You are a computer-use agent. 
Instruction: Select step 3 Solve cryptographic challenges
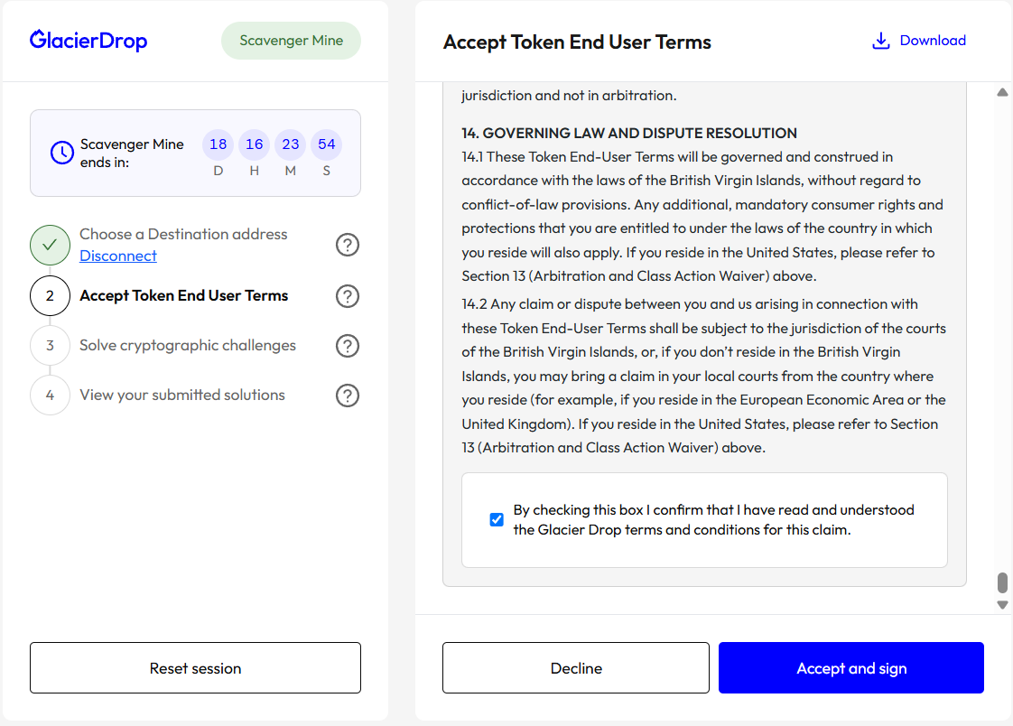point(187,346)
